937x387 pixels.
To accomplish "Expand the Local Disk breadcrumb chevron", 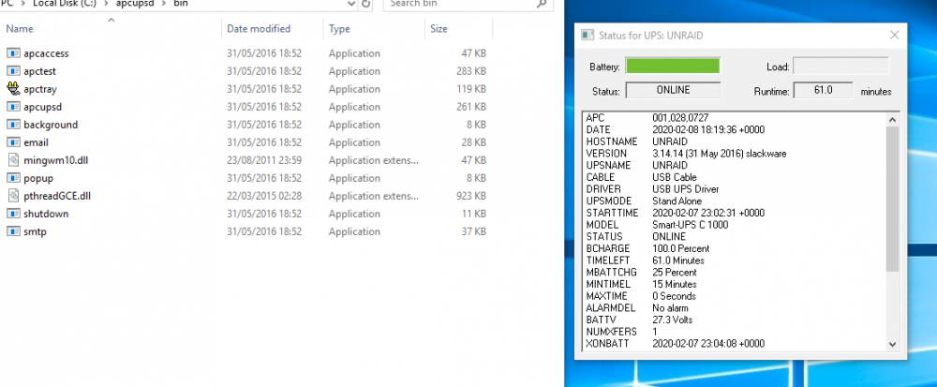I will [x=108, y=4].
